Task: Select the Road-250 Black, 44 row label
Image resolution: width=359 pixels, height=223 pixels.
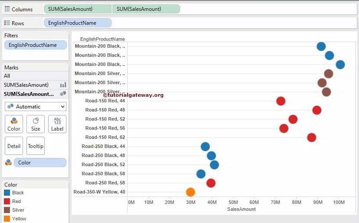Action: pyautogui.click(x=103, y=146)
